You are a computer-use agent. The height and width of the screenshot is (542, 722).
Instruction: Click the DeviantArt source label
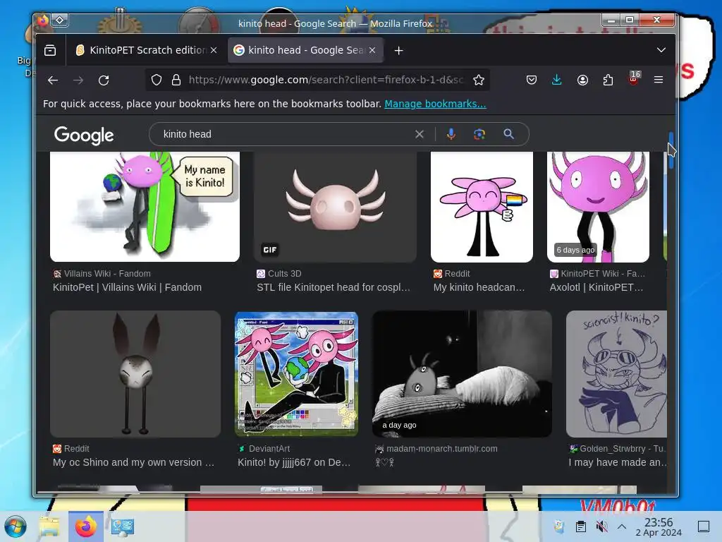pyautogui.click(x=269, y=448)
